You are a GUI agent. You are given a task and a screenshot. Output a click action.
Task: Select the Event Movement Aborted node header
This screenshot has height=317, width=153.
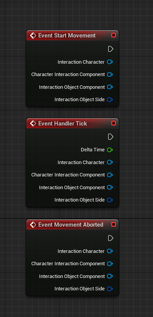coord(73,225)
